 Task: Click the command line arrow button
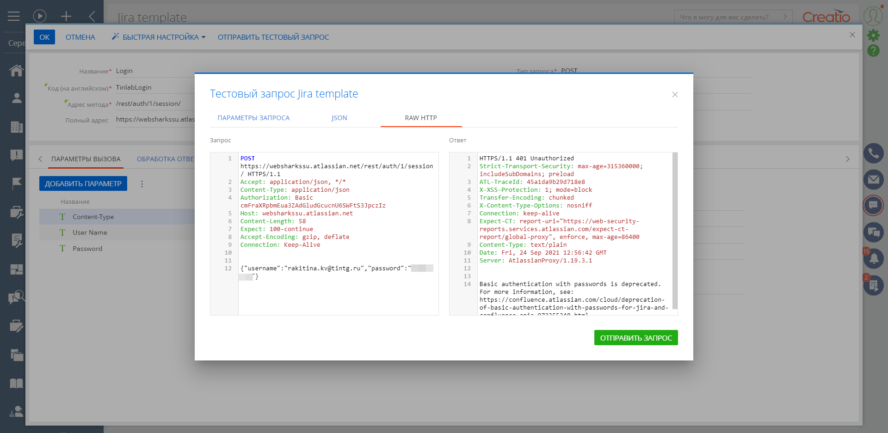point(785,17)
